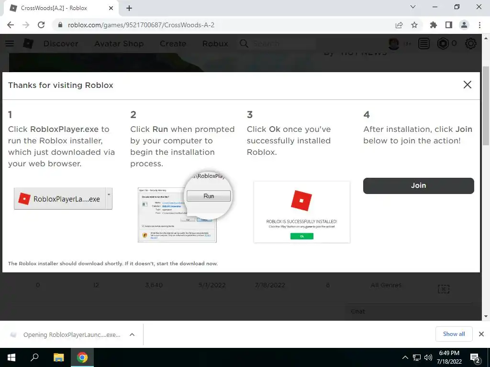490x367 pixels.
Task: Click the padlock site info icon
Action: 60,25
